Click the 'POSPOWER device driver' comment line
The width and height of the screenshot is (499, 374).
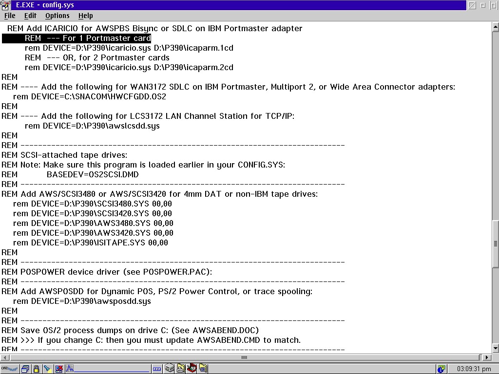107,272
